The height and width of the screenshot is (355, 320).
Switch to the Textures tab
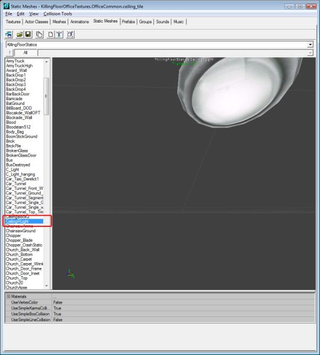(13, 22)
